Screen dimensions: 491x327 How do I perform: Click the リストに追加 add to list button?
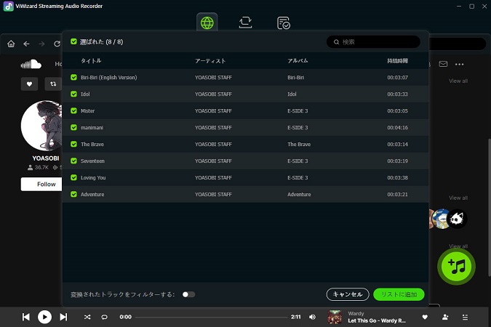point(399,294)
